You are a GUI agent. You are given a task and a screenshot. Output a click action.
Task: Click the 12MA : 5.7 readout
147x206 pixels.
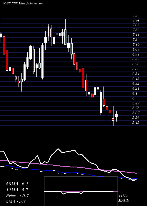[x=17, y=190]
